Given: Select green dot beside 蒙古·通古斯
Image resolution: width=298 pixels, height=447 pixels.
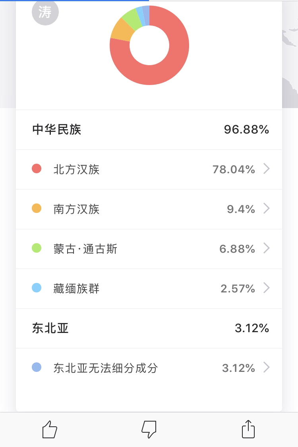Looking at the screenshot, I should coord(37,248).
